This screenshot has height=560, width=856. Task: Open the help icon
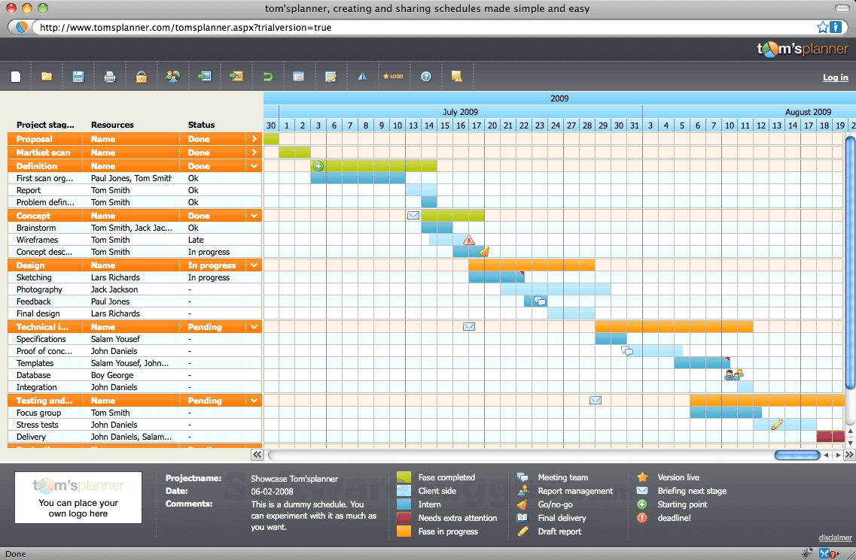pos(425,75)
